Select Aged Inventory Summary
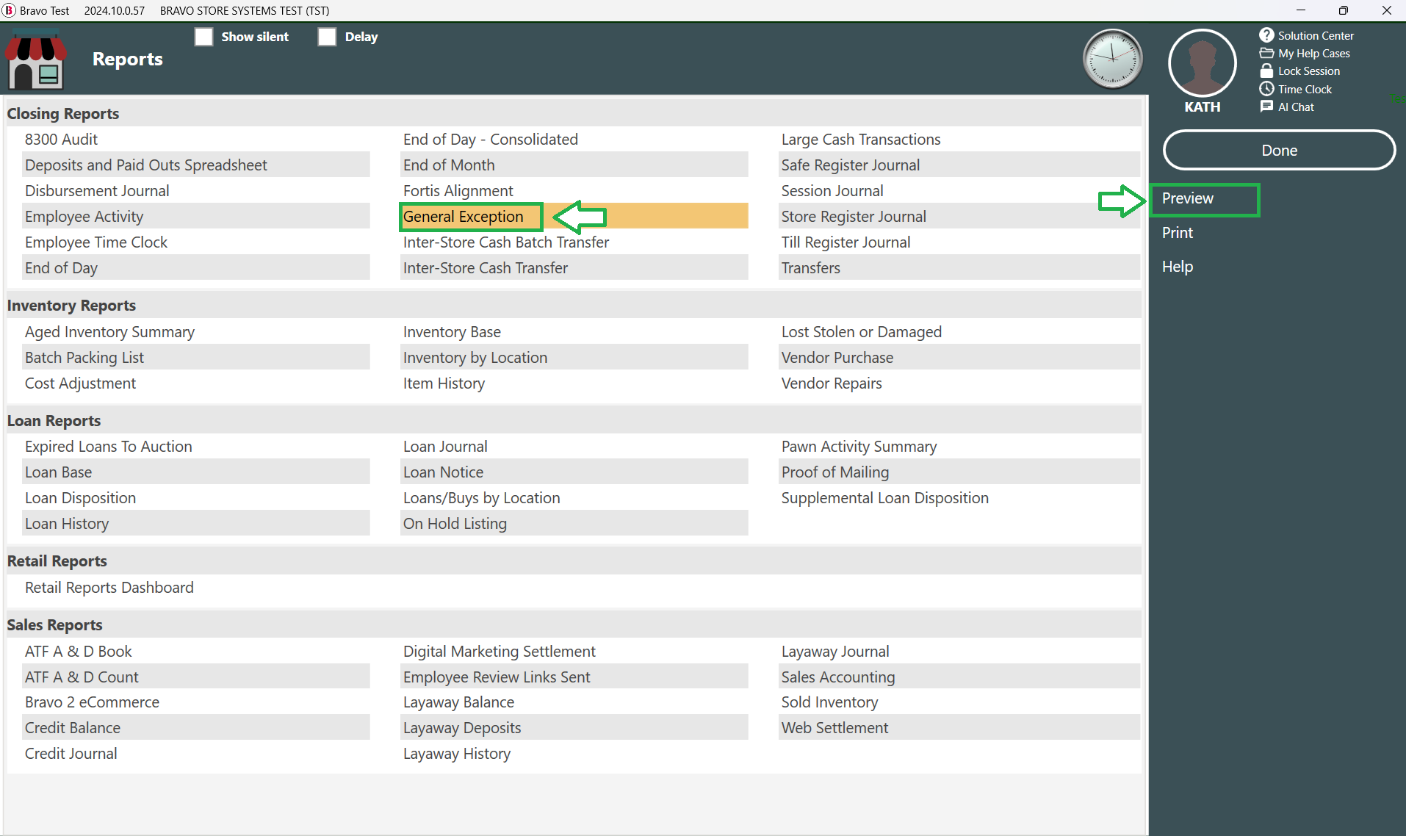Image resolution: width=1406 pixels, height=836 pixels. [x=195, y=331]
